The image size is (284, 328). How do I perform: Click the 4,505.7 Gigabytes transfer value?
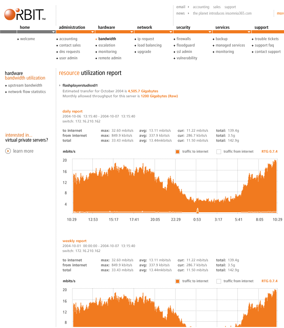point(143,91)
